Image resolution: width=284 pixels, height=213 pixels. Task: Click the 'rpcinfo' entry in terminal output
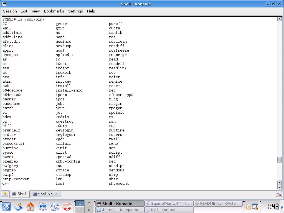pyautogui.click(x=117, y=113)
